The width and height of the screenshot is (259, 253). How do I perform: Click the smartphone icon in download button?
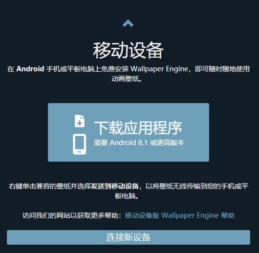tap(80, 144)
